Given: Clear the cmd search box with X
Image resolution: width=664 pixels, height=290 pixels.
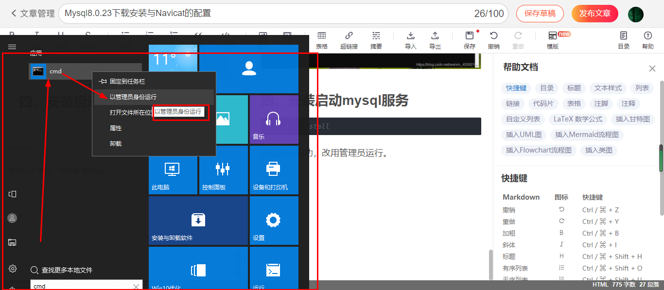Looking at the screenshot, I should pyautogui.click(x=136, y=286).
